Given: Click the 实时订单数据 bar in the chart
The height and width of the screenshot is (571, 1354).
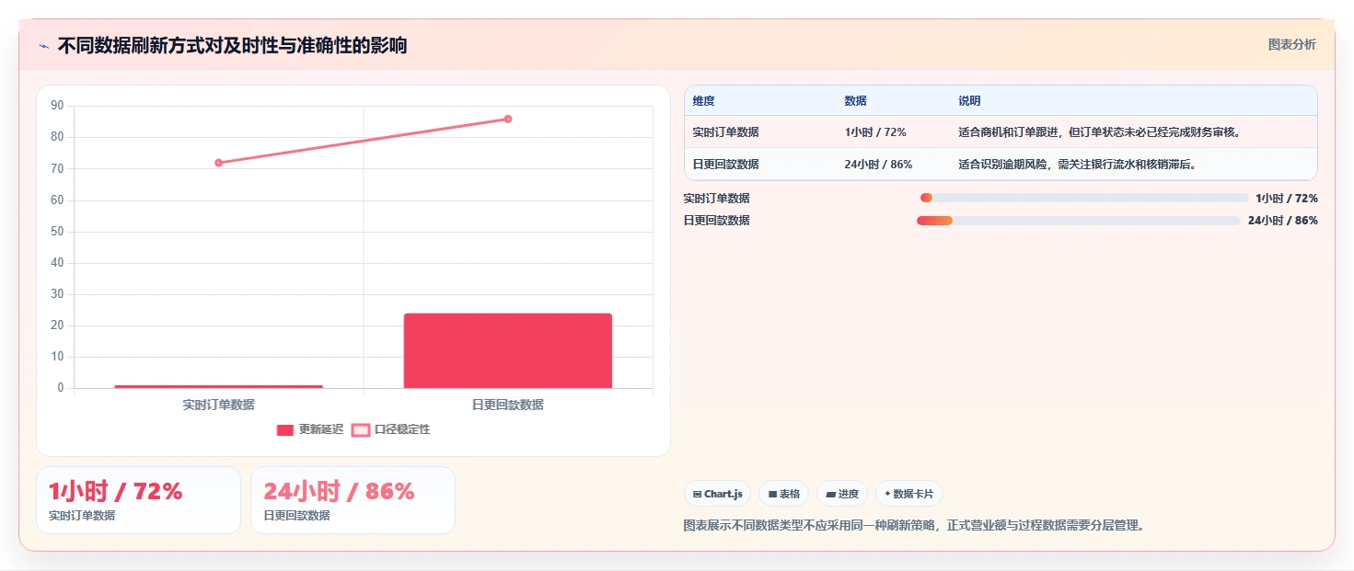Looking at the screenshot, I should (218, 386).
